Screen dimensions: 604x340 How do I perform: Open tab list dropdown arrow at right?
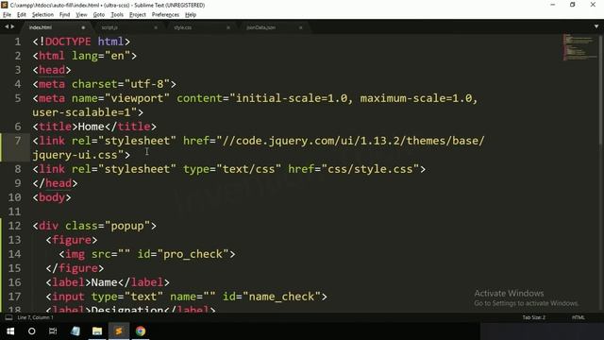596,26
